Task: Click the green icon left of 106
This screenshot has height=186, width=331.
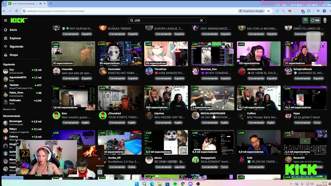Action: tap(305, 20)
